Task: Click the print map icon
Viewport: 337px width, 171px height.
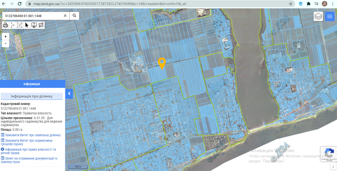Action: [x=6, y=25]
